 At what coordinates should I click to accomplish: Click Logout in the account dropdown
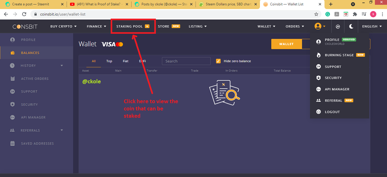332,112
